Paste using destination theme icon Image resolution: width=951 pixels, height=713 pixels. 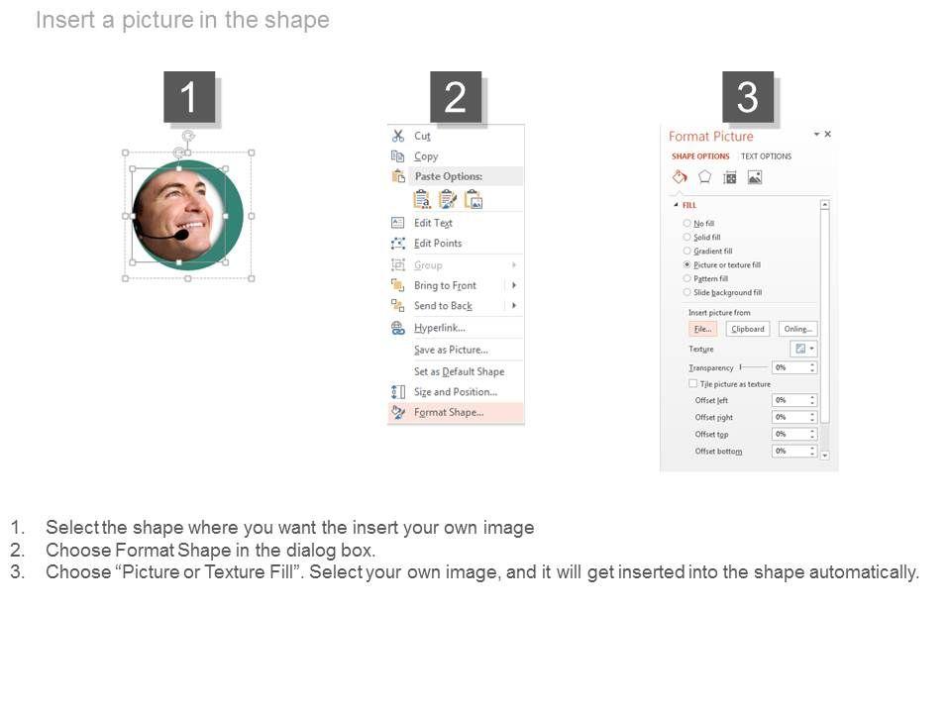pyautogui.click(x=422, y=199)
